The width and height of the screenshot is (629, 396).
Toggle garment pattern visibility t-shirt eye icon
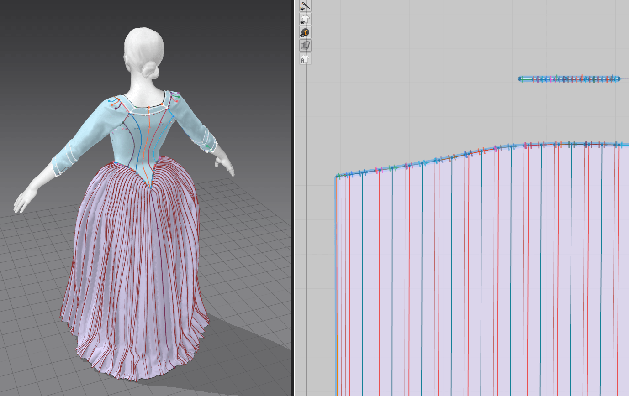pos(305,19)
